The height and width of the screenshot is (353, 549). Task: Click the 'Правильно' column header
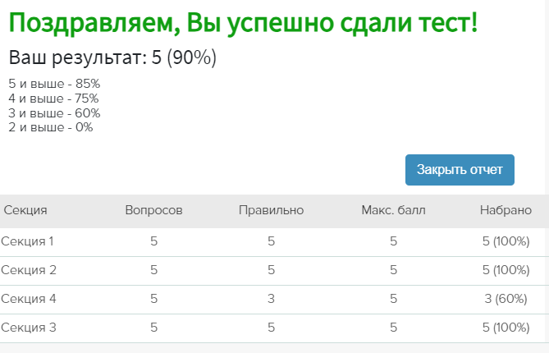pyautogui.click(x=271, y=210)
